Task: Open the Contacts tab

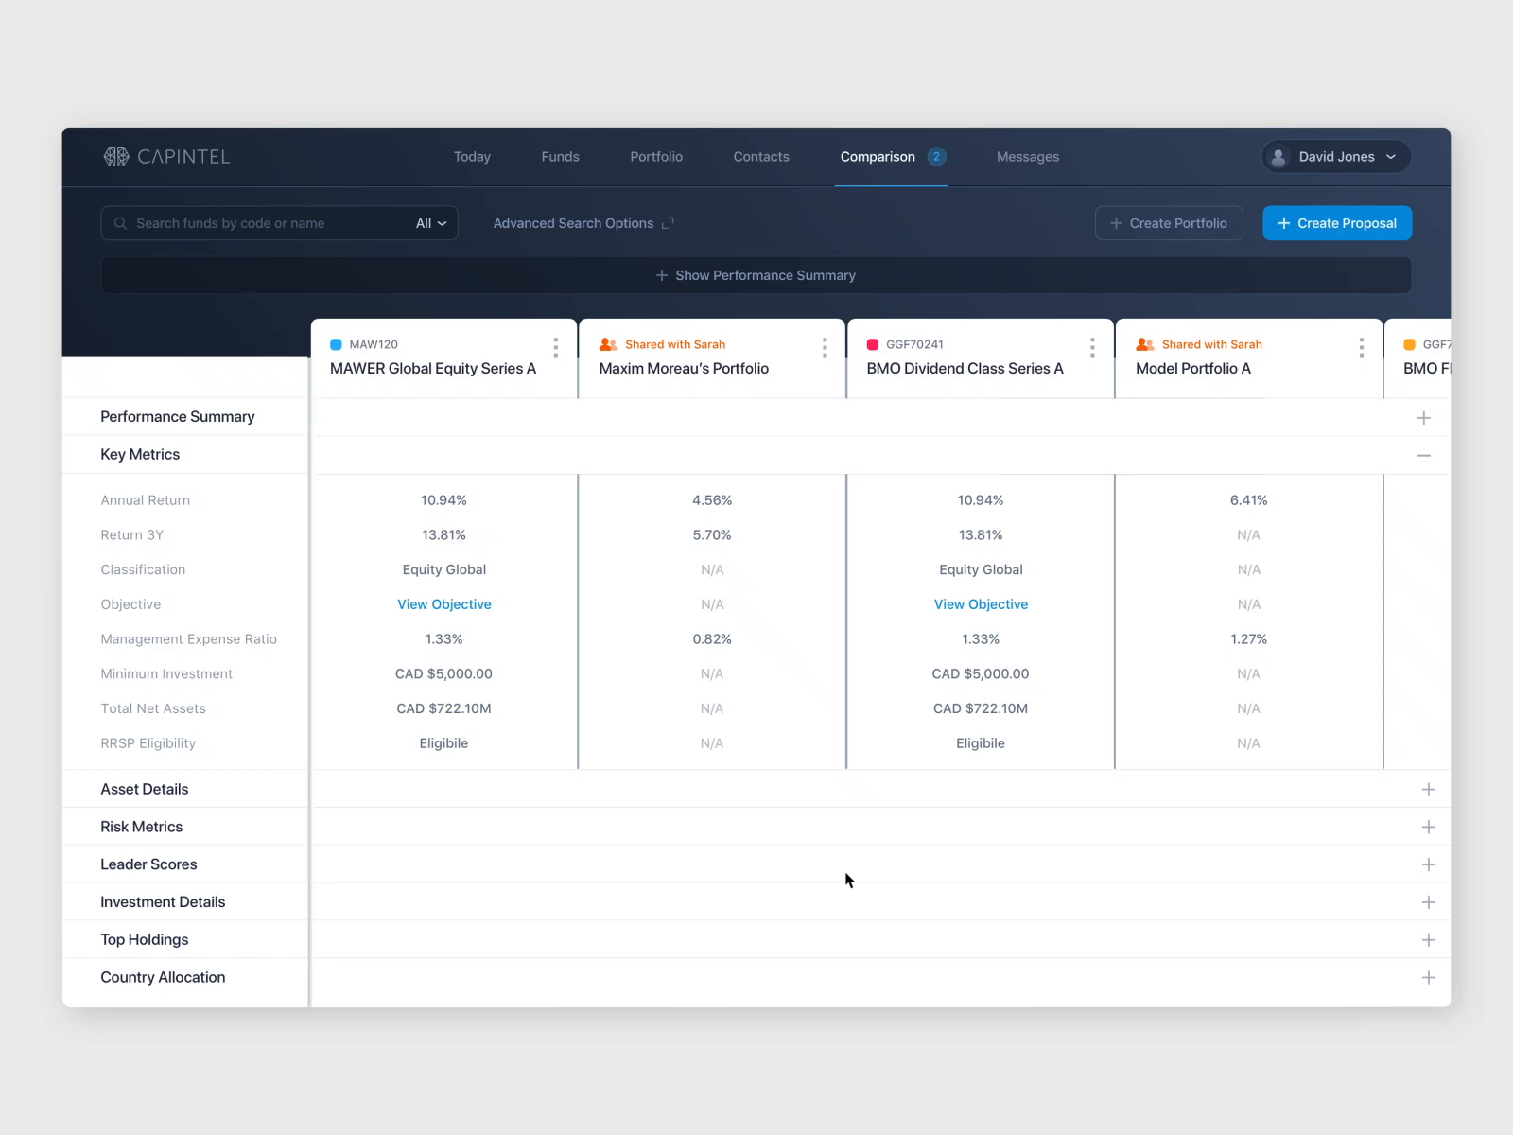Action: [x=761, y=157]
